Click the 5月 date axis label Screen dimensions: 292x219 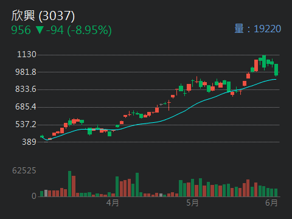(x=192, y=203)
